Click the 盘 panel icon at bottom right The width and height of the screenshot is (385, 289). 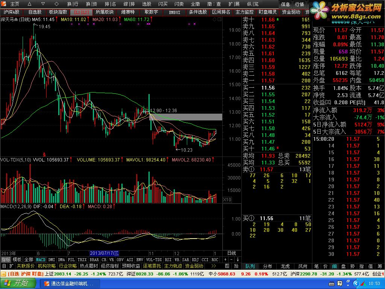coord(344,266)
